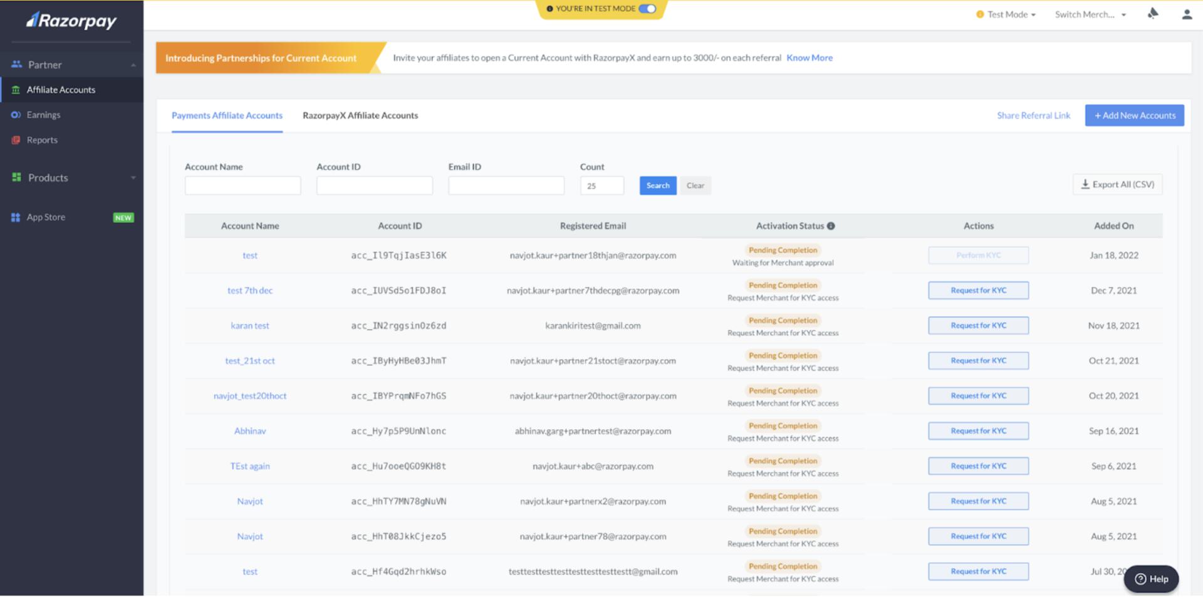
Task: Select Affiliate Accounts in the sidebar
Action: pos(61,90)
